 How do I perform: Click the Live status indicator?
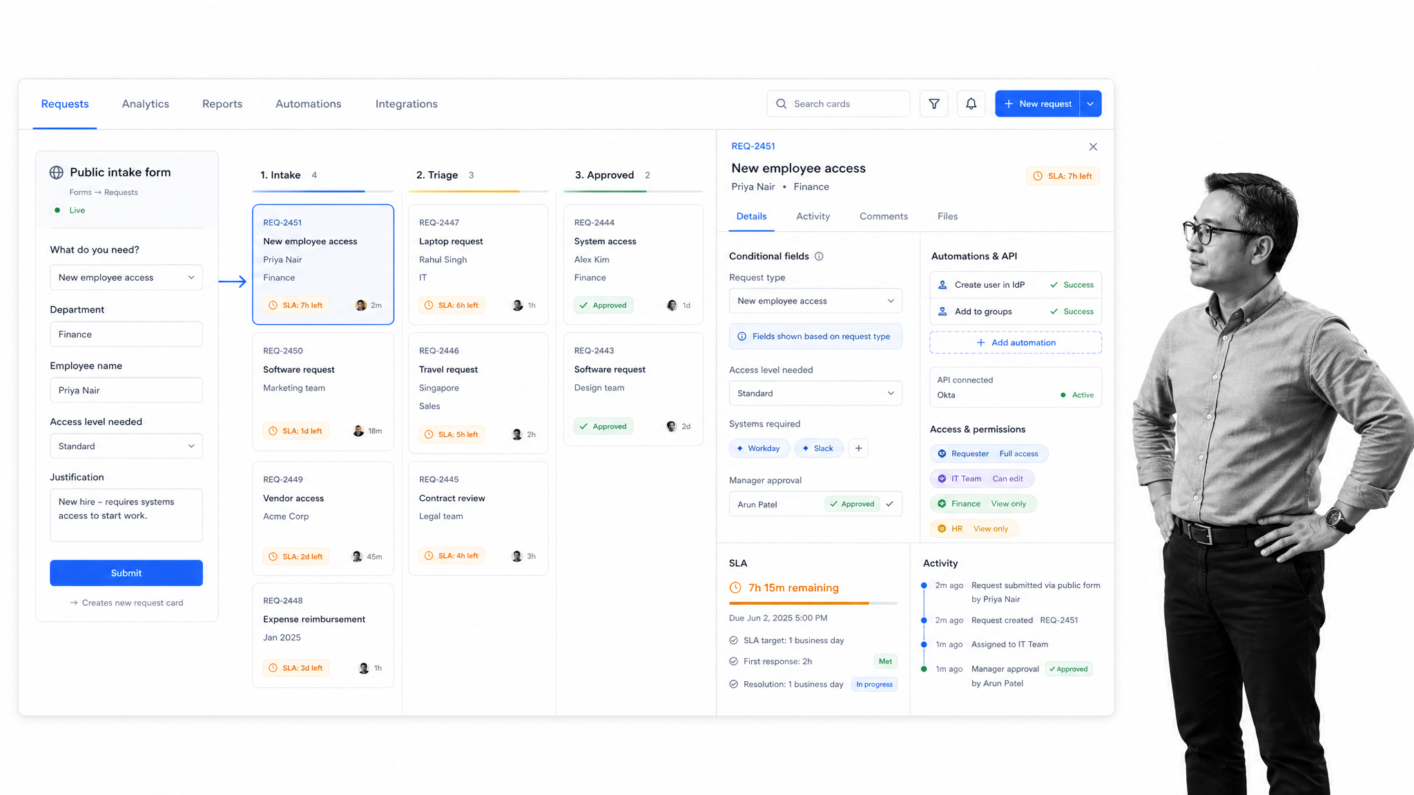[70, 210]
